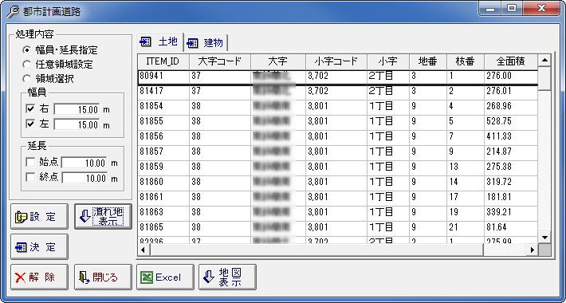
Task: Click the area value 81.64
Action: click(497, 227)
